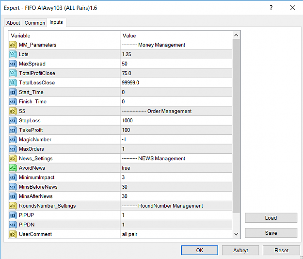The width and height of the screenshot is (303, 259).
Task: Select the TotalLossClose value 99999.0
Action: (130, 83)
